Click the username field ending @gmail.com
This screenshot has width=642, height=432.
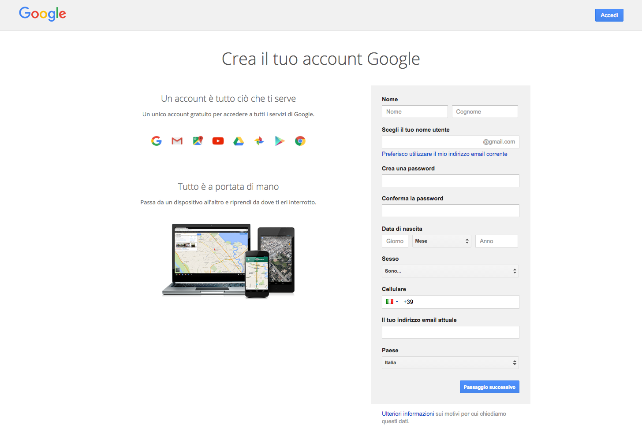point(450,142)
